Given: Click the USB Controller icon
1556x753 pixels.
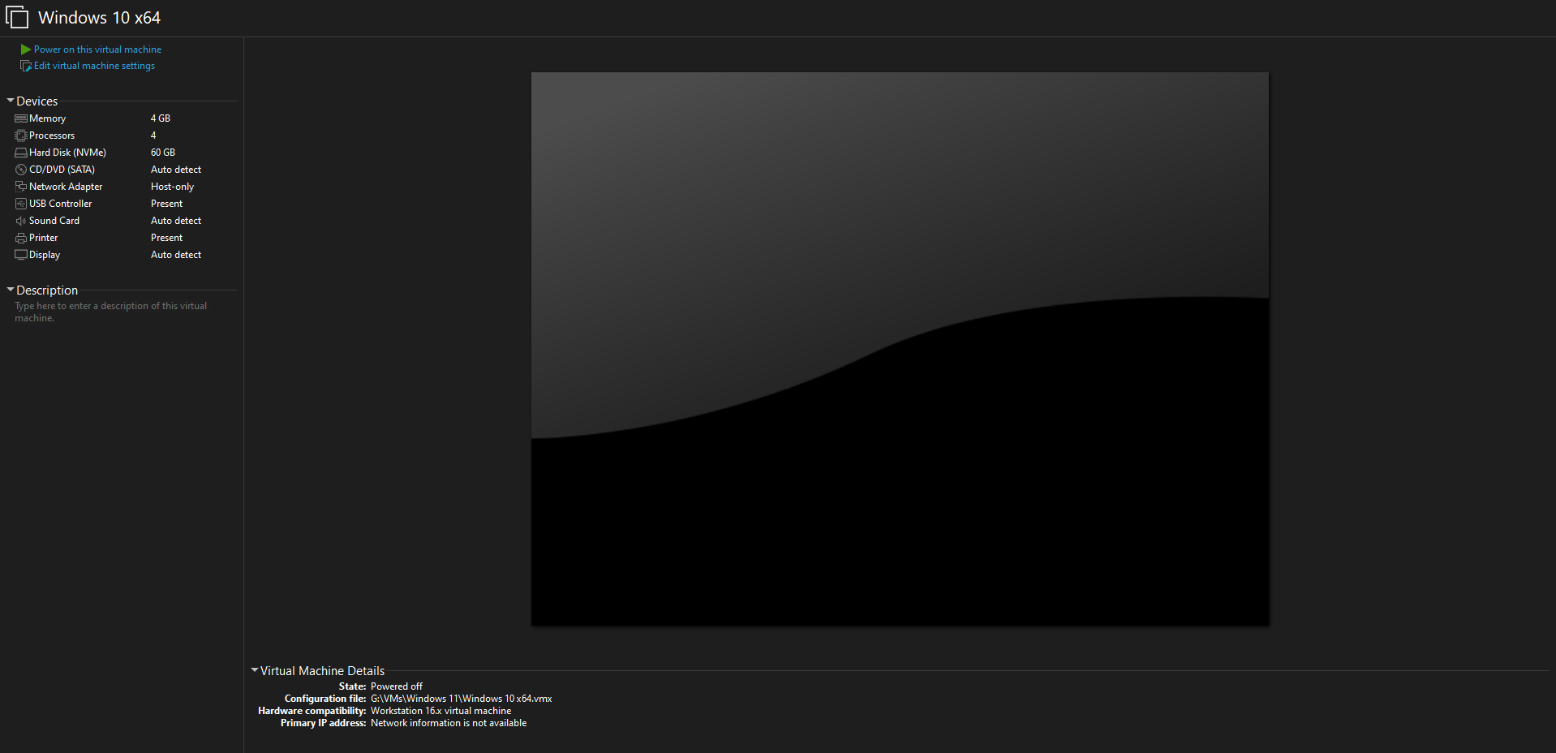Looking at the screenshot, I should (21, 204).
